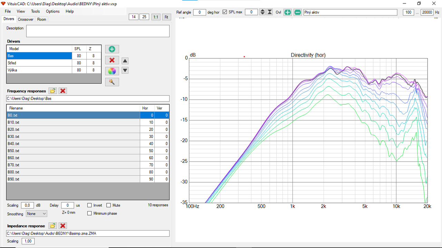
Task: Remove overlay with the green minus button
Action: (x=298, y=12)
